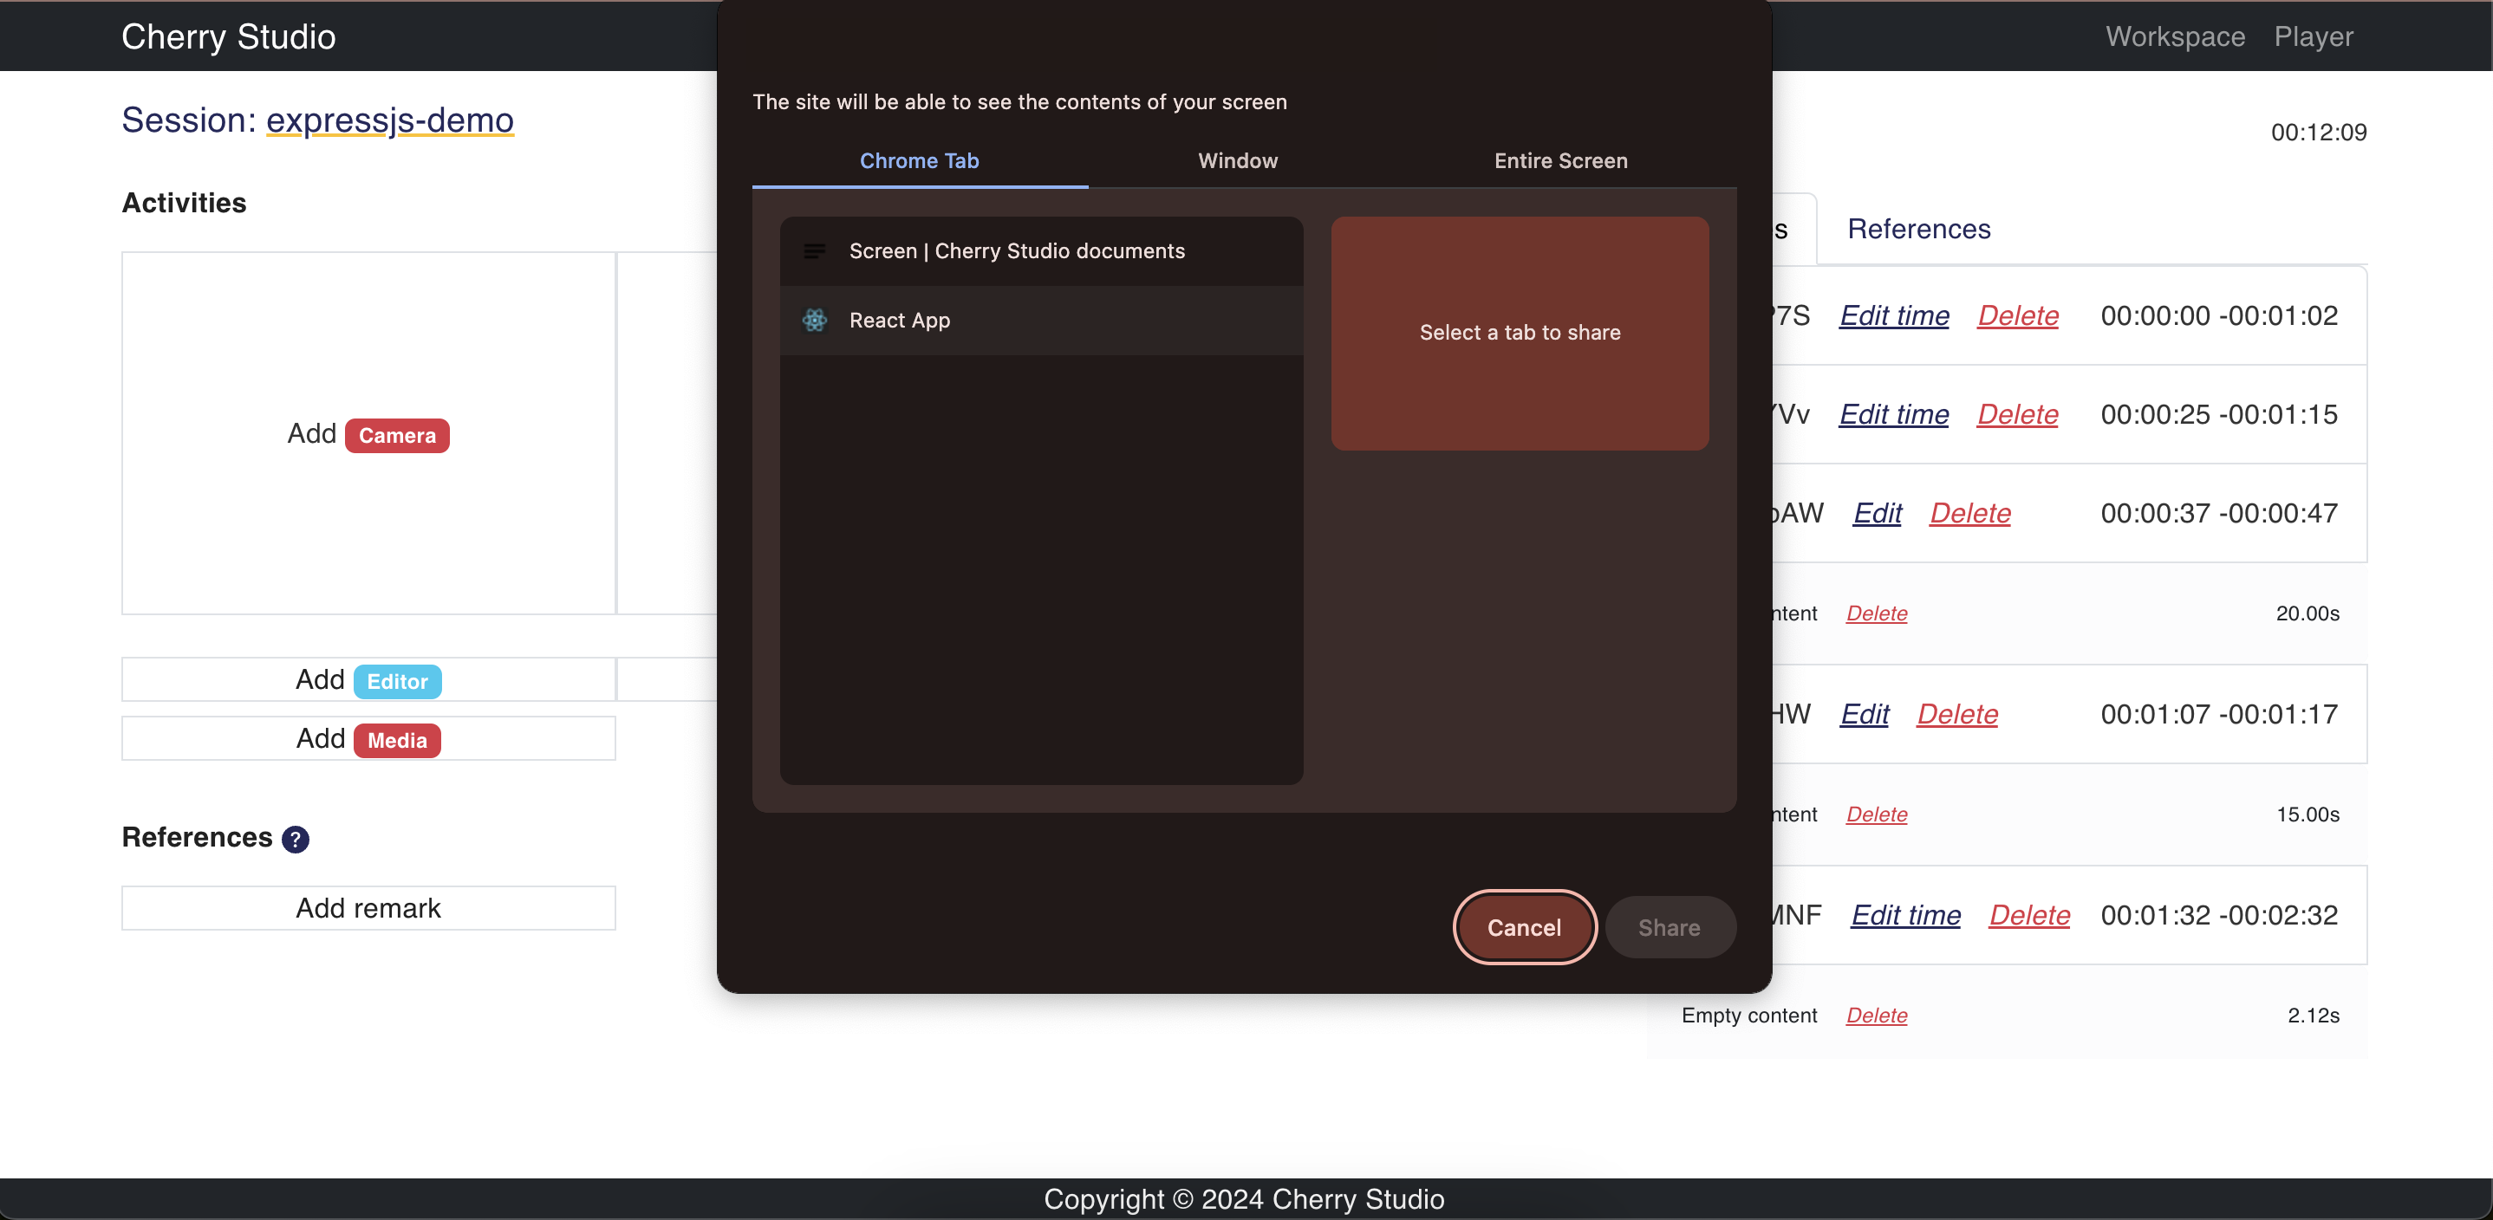Click the React App atom icon
Screen dimensions: 2493x1220
coord(814,321)
